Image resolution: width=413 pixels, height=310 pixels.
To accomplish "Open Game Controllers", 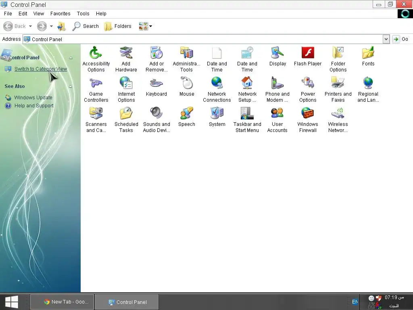I will pos(96,89).
